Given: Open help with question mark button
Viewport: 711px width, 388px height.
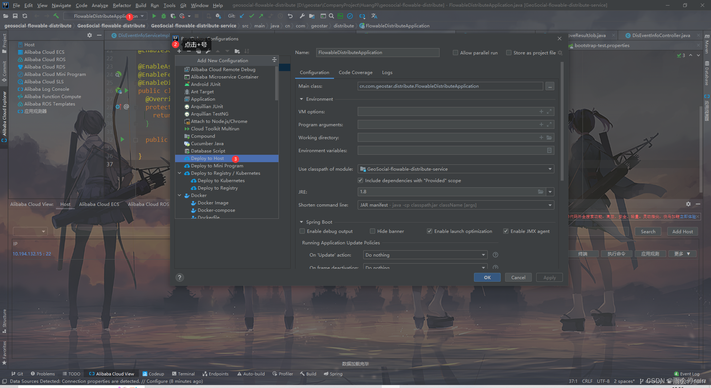Looking at the screenshot, I should click(x=180, y=277).
